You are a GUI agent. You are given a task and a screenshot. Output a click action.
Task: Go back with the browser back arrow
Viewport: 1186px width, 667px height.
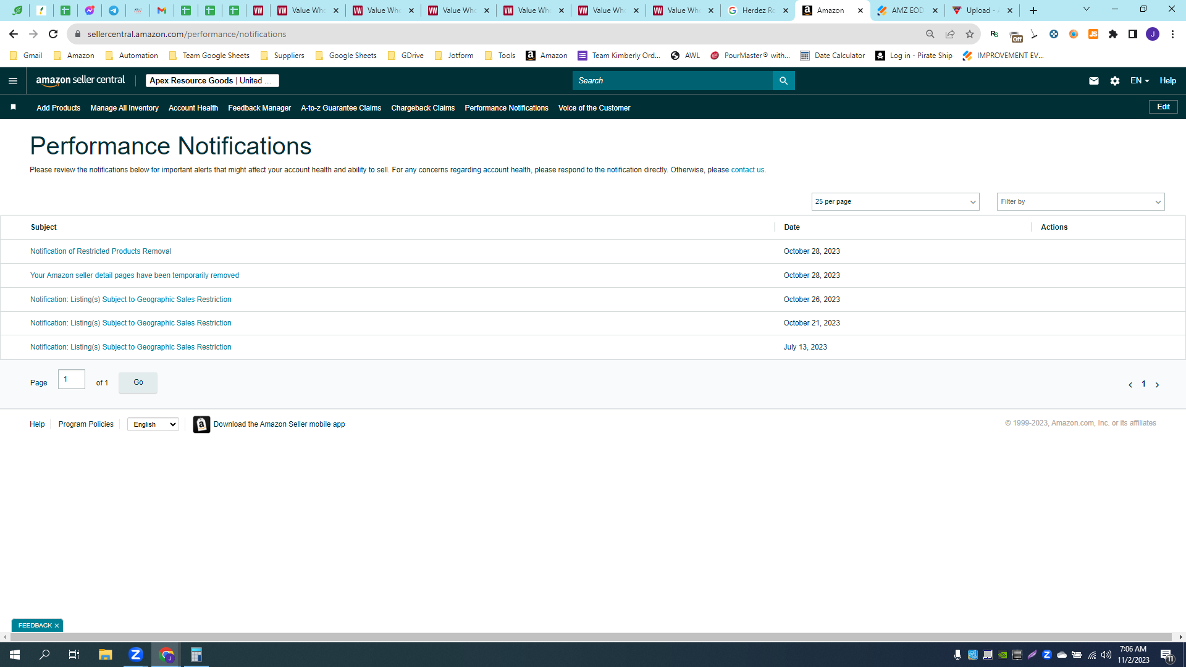point(14,34)
